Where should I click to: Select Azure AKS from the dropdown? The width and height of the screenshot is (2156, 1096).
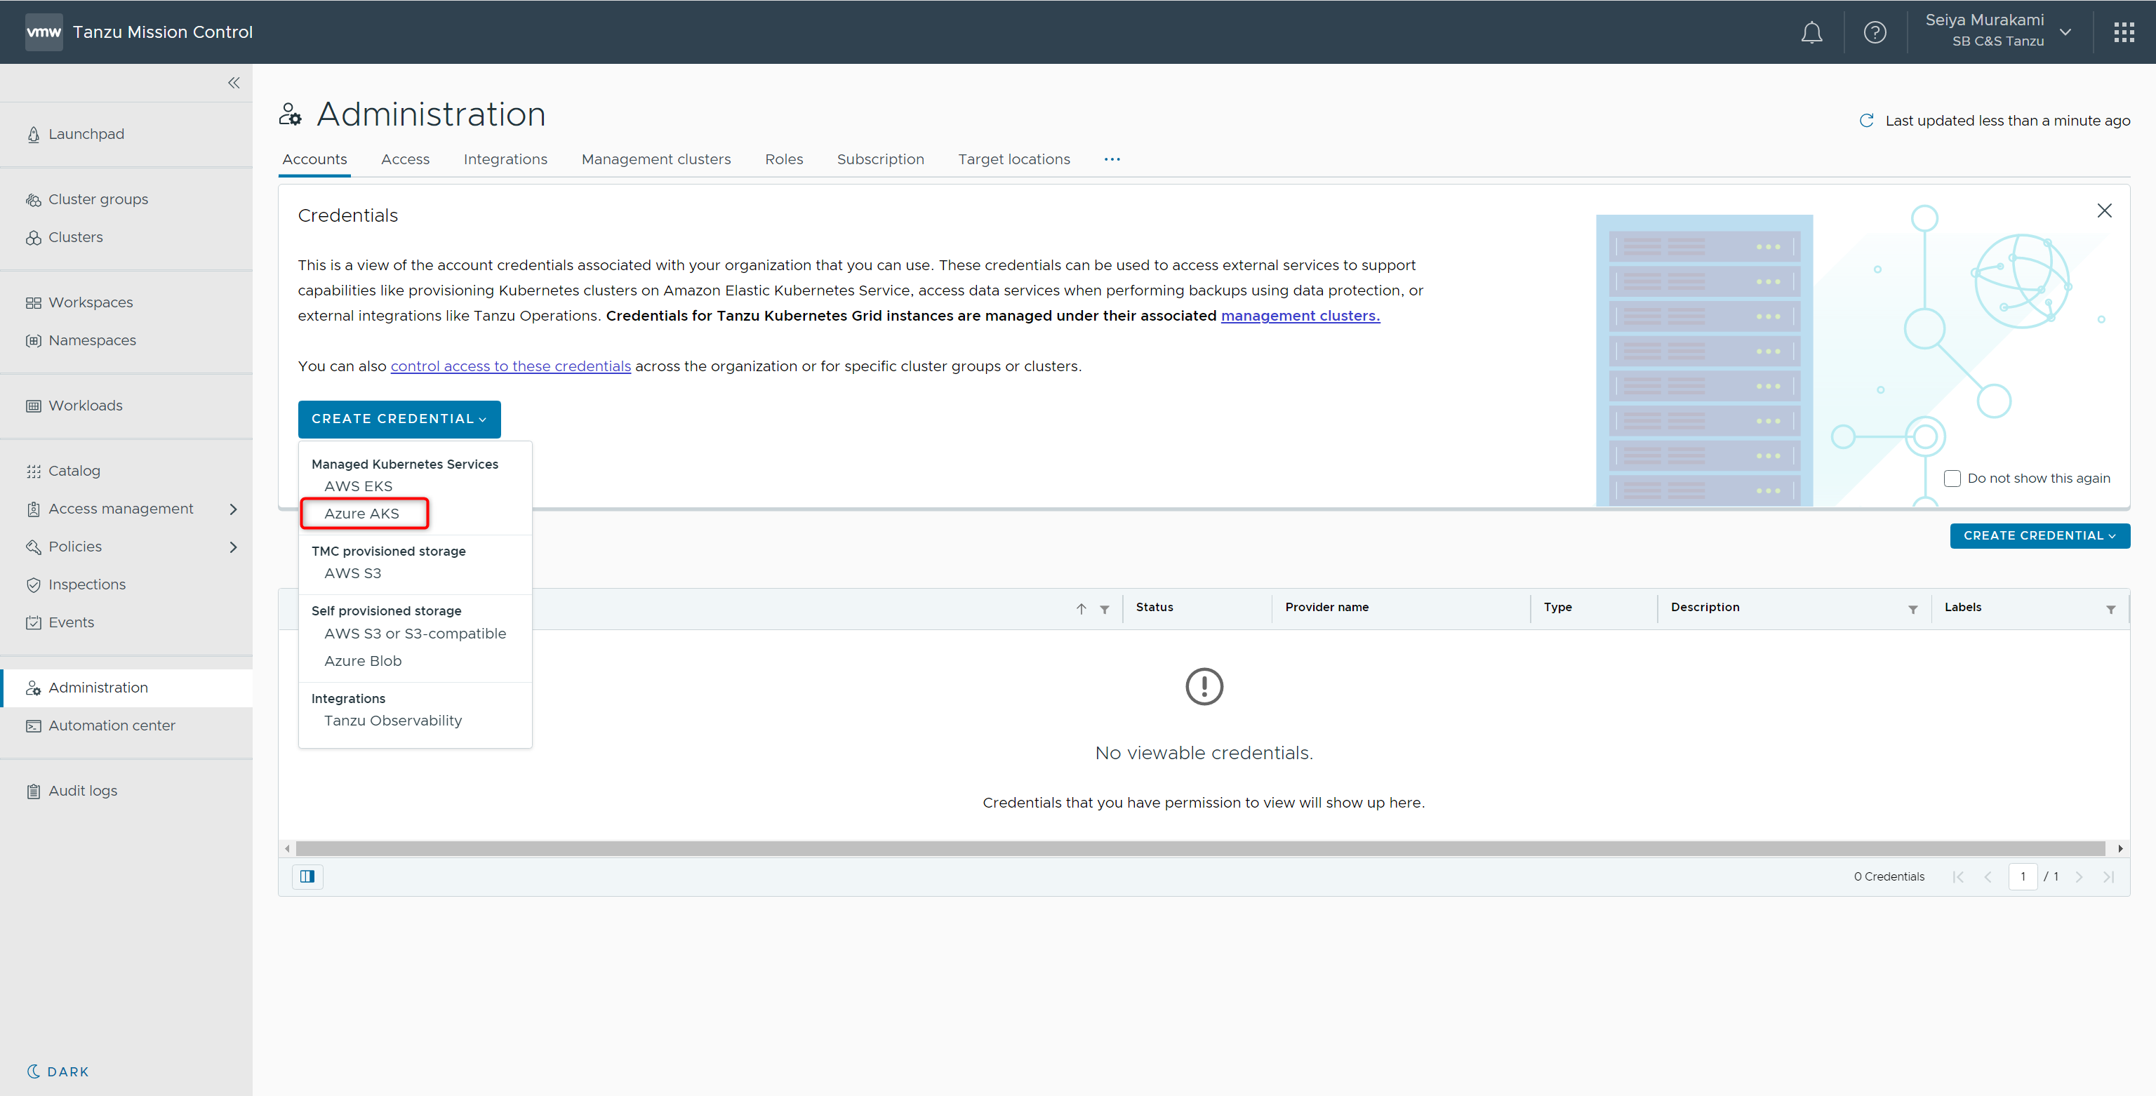[361, 513]
